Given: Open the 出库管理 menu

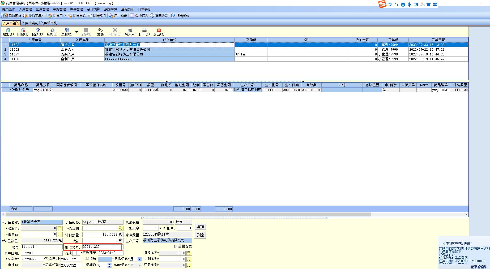Looking at the screenshot, I should coord(42,9).
